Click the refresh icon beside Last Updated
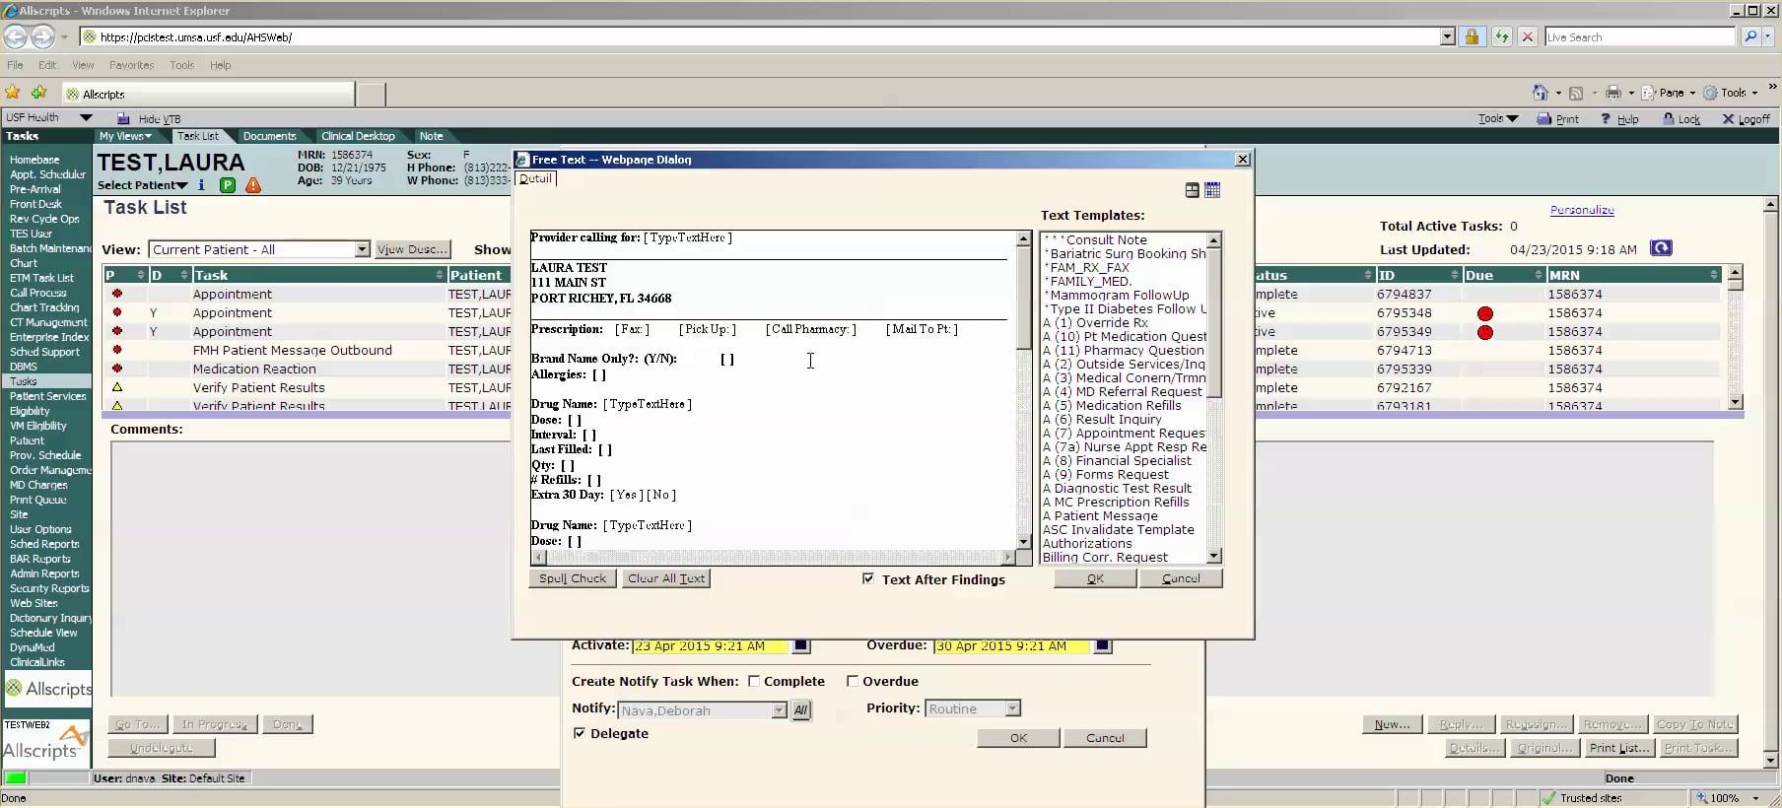Viewport: 1782px width, 808px height. (1661, 248)
